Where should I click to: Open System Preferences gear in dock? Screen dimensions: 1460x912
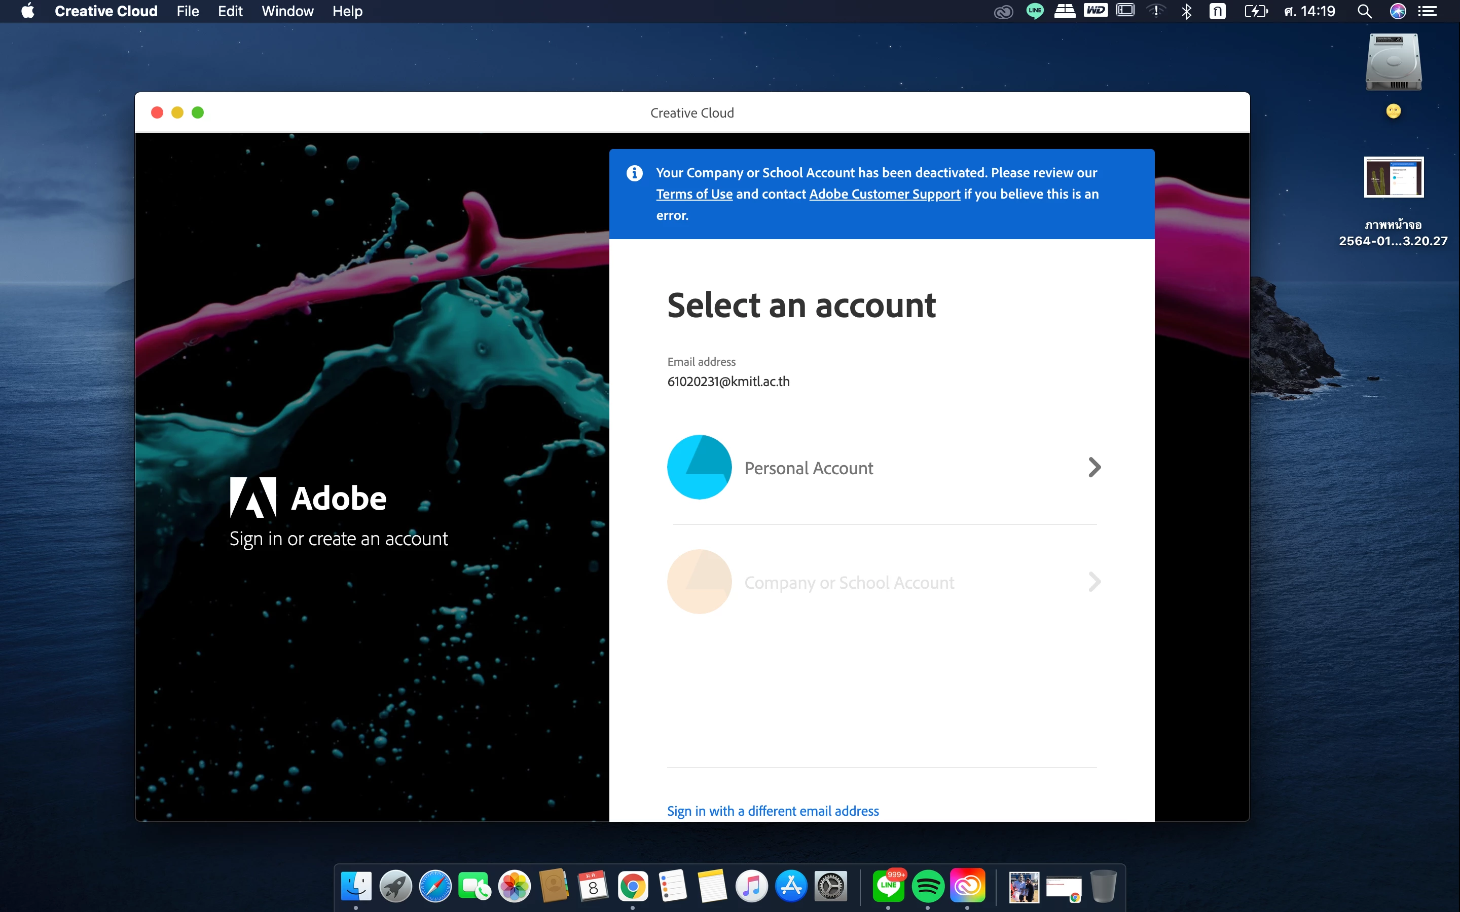[831, 886]
